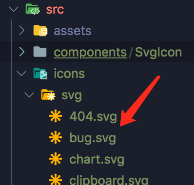Click the gray components folder icon
Viewport: 194px width, 185px height.
[x=40, y=52]
